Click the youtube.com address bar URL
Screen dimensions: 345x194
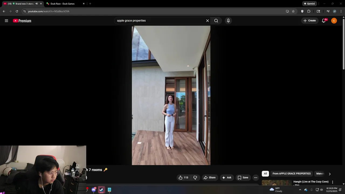(x=49, y=11)
